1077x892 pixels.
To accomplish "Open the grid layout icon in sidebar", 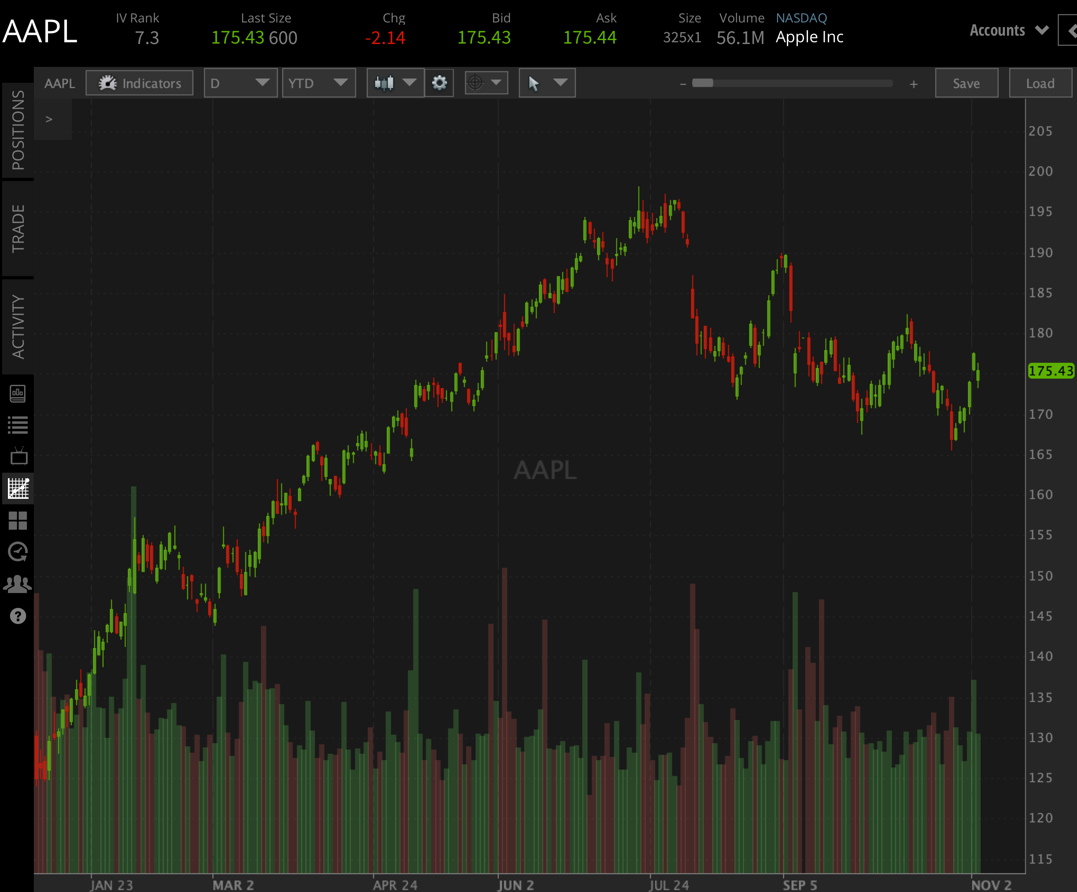I will (18, 522).
